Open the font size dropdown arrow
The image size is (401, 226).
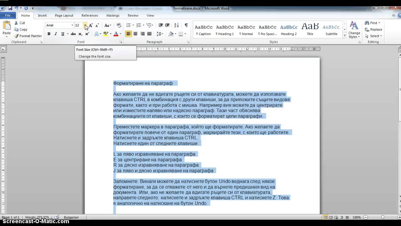tap(85, 25)
